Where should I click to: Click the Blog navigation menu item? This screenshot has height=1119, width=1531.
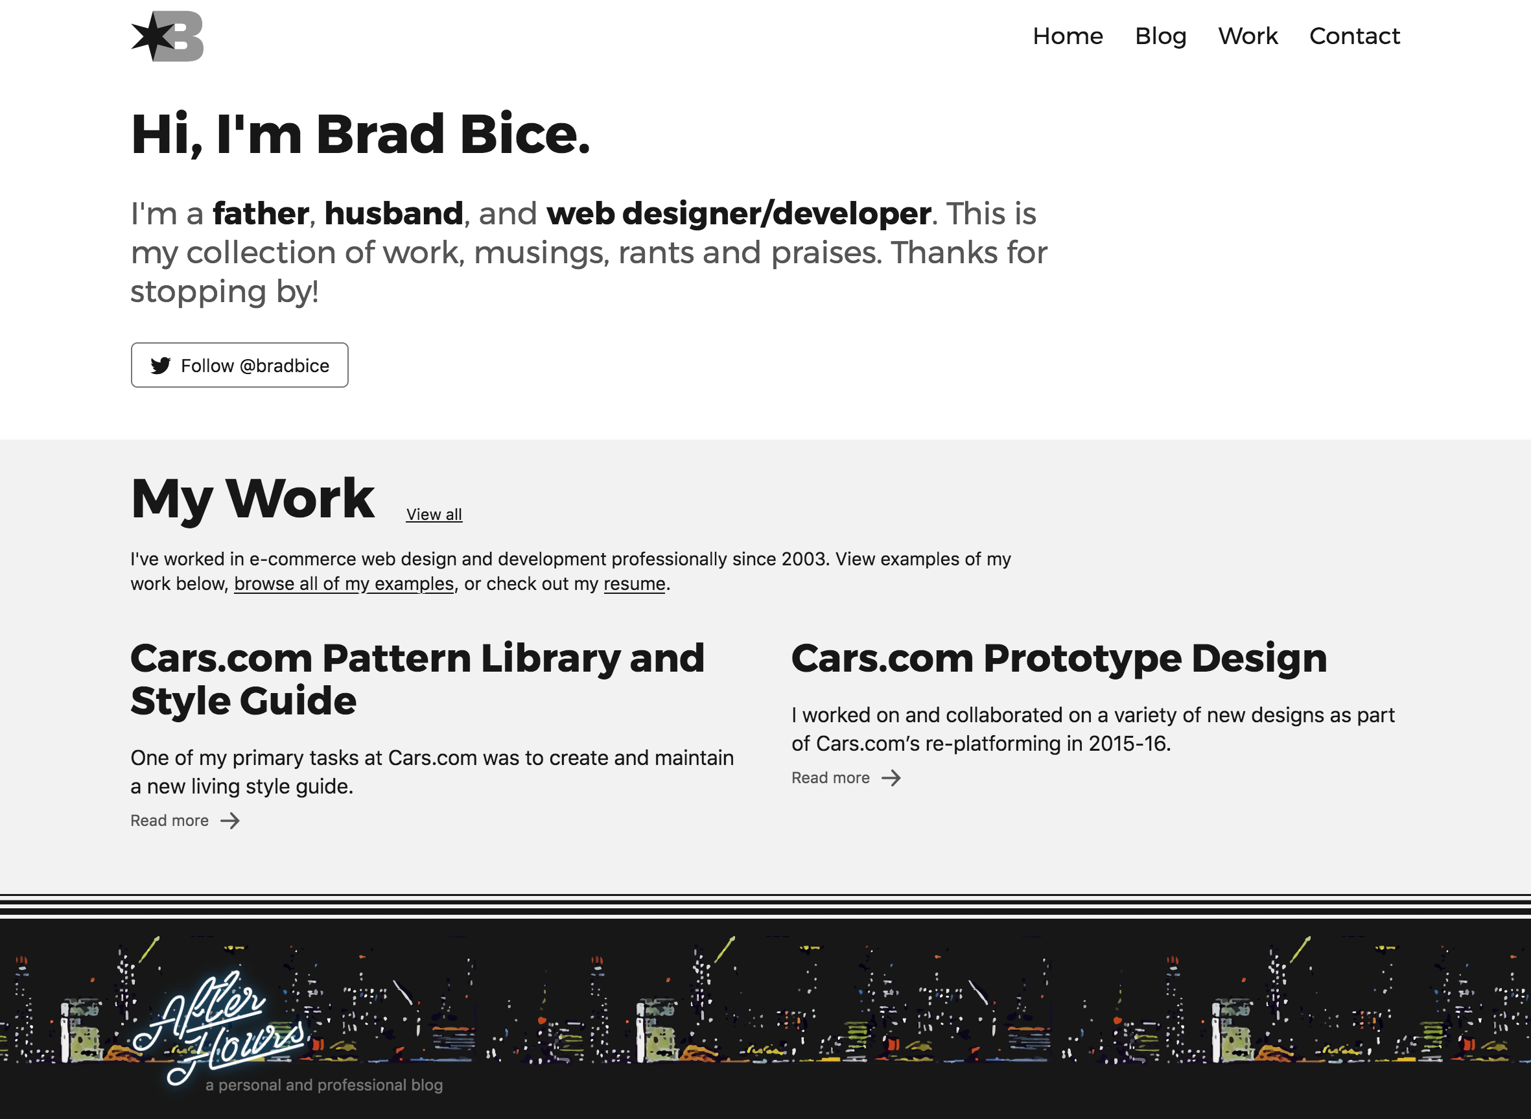click(1160, 36)
